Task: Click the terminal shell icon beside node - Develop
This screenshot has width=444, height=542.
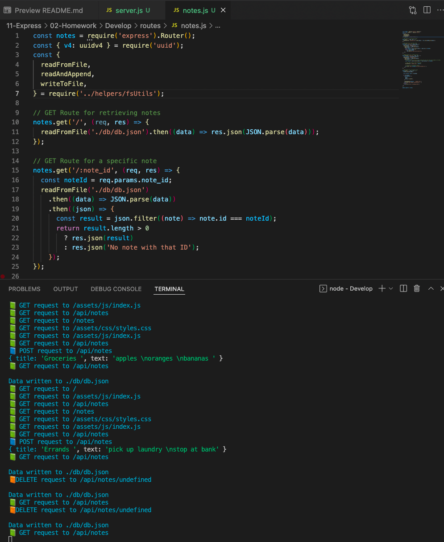Action: coord(323,288)
